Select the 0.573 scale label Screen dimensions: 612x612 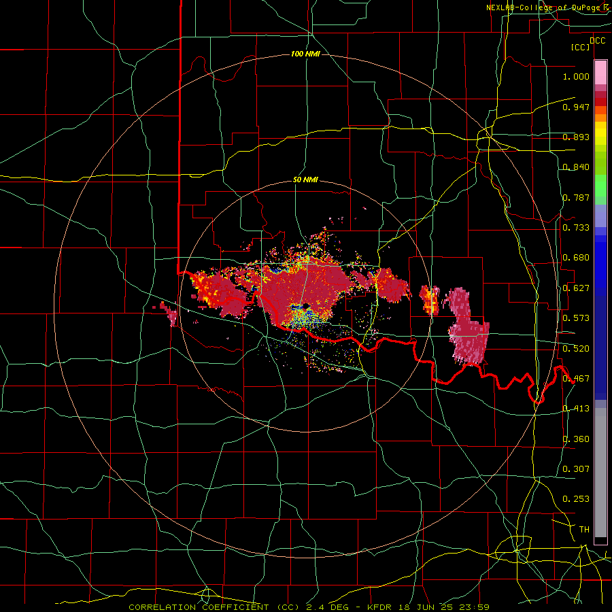(576, 318)
